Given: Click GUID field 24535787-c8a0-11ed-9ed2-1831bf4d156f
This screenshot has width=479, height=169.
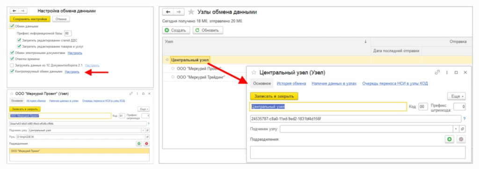Looking at the screenshot, I should pos(356,119).
